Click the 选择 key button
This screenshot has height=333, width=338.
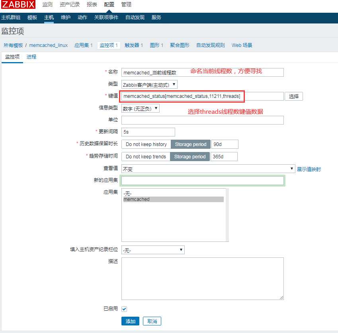[x=293, y=96]
